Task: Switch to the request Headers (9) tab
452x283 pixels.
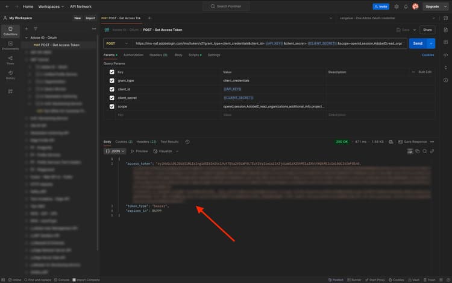Action: (159, 55)
